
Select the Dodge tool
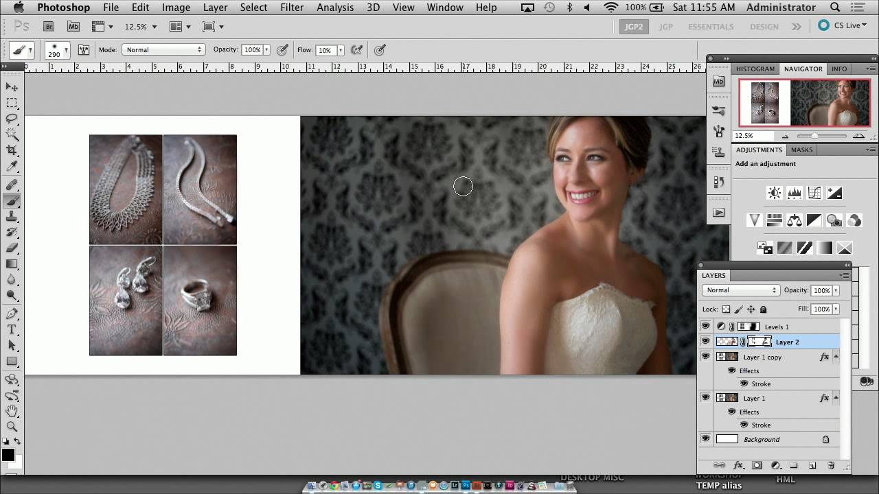(12, 296)
